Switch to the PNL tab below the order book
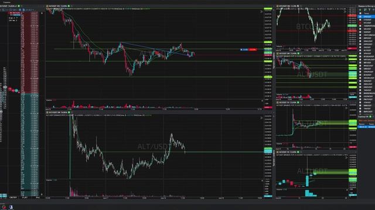This screenshot has height=210, width=375. tap(37, 197)
